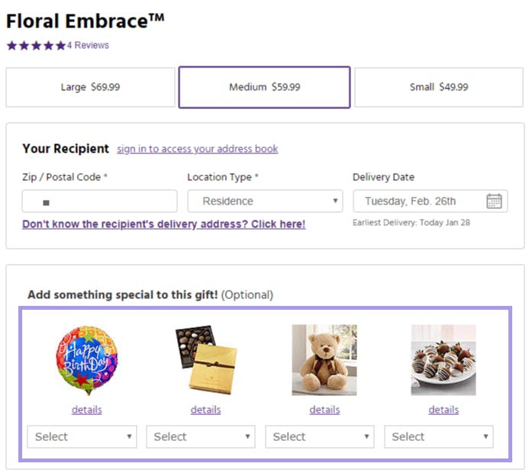The width and height of the screenshot is (529, 473).
Task: Click the teddy bear image
Action: 324,360
